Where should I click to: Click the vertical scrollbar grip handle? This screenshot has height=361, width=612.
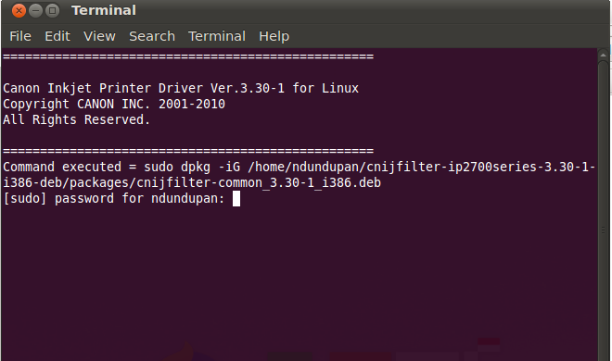coord(603,230)
